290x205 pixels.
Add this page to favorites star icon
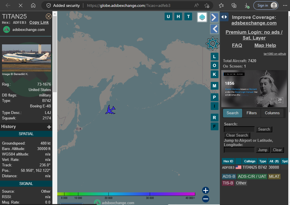[207, 5]
